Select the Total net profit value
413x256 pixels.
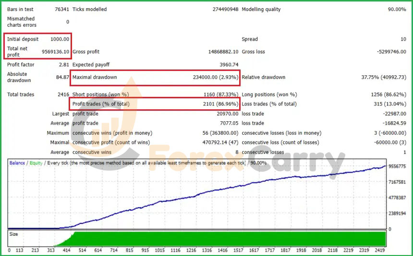(x=55, y=52)
